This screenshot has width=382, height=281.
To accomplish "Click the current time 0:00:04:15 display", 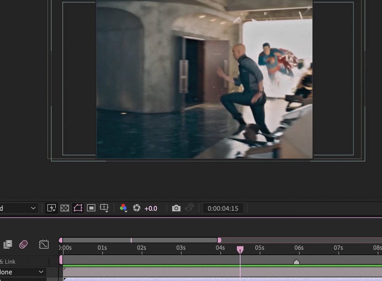I will click(x=223, y=208).
